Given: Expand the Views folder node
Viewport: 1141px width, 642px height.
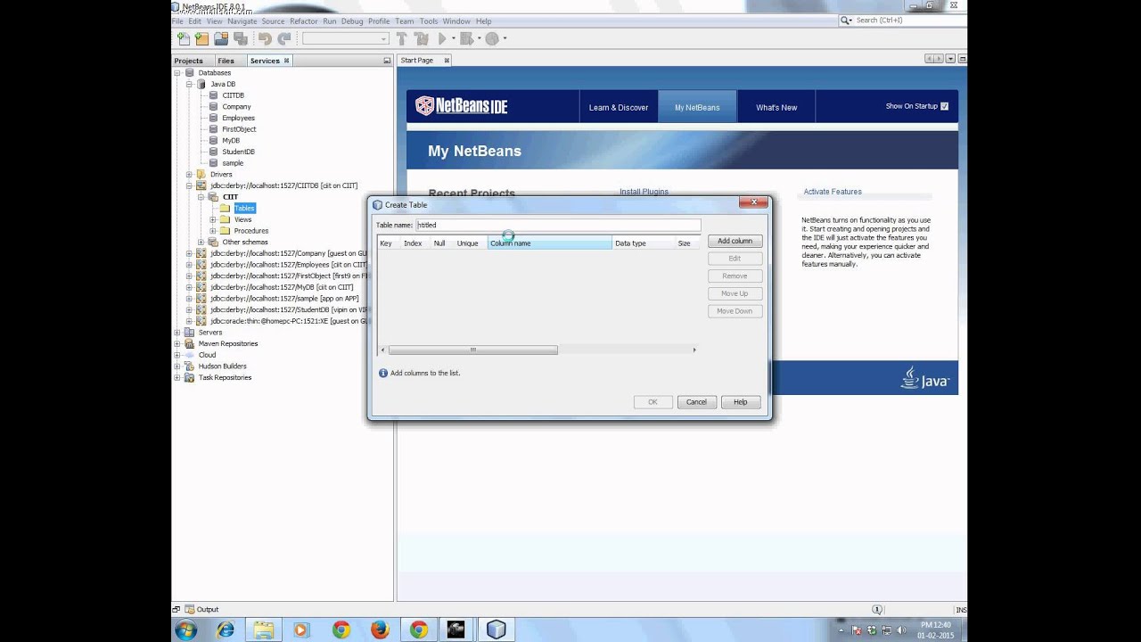Looking at the screenshot, I should pos(213,219).
